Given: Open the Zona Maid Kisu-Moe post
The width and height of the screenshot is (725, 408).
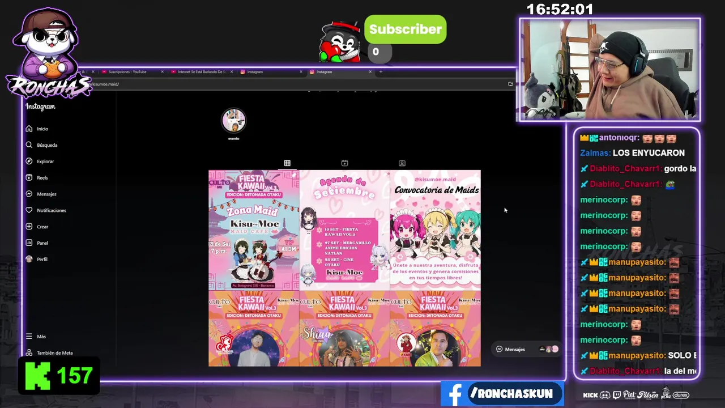Looking at the screenshot, I should click(254, 230).
